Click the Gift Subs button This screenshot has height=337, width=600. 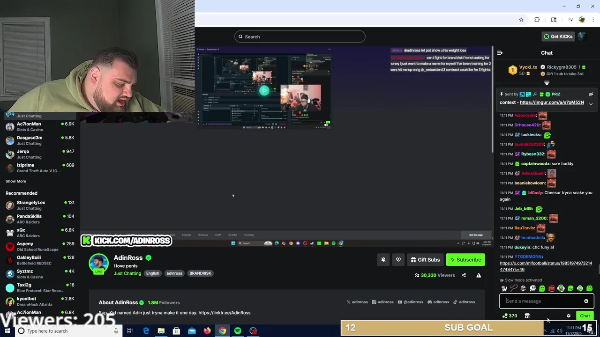[425, 260]
